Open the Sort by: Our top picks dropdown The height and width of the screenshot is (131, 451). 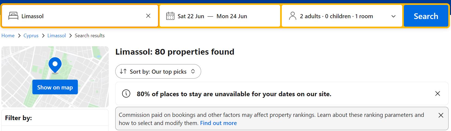[x=158, y=71]
